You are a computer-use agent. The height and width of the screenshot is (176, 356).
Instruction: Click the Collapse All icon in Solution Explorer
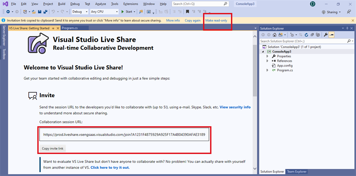click(x=312, y=35)
